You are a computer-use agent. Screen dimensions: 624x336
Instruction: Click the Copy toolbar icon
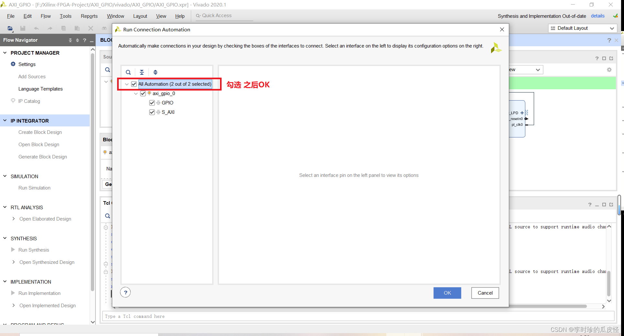[63, 28]
